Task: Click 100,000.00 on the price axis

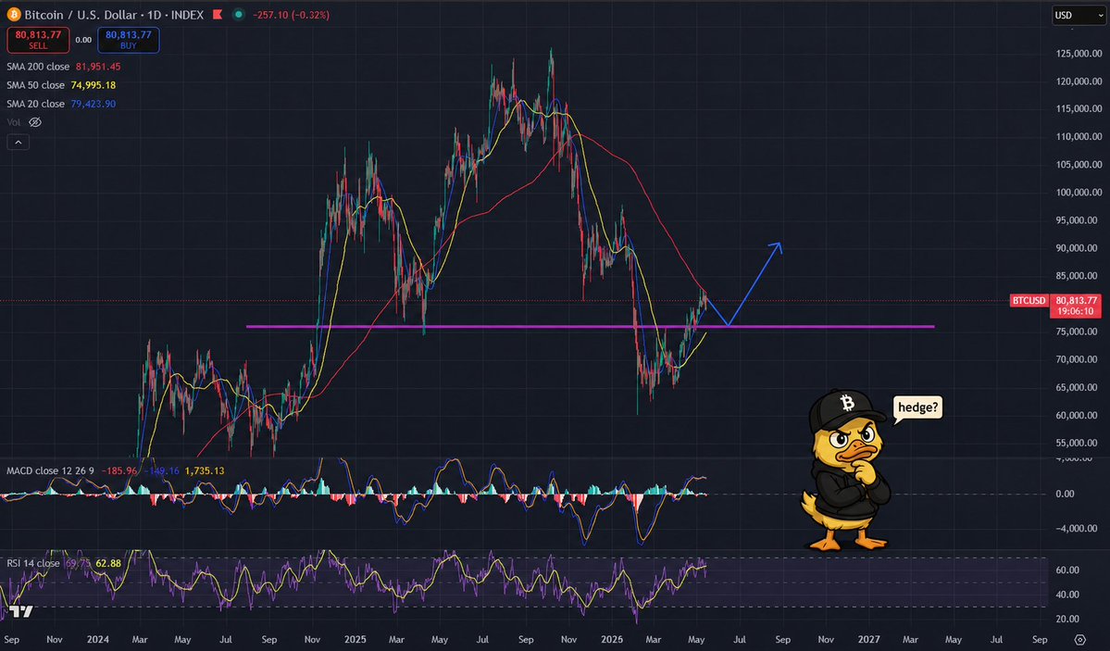Action: 1079,192
